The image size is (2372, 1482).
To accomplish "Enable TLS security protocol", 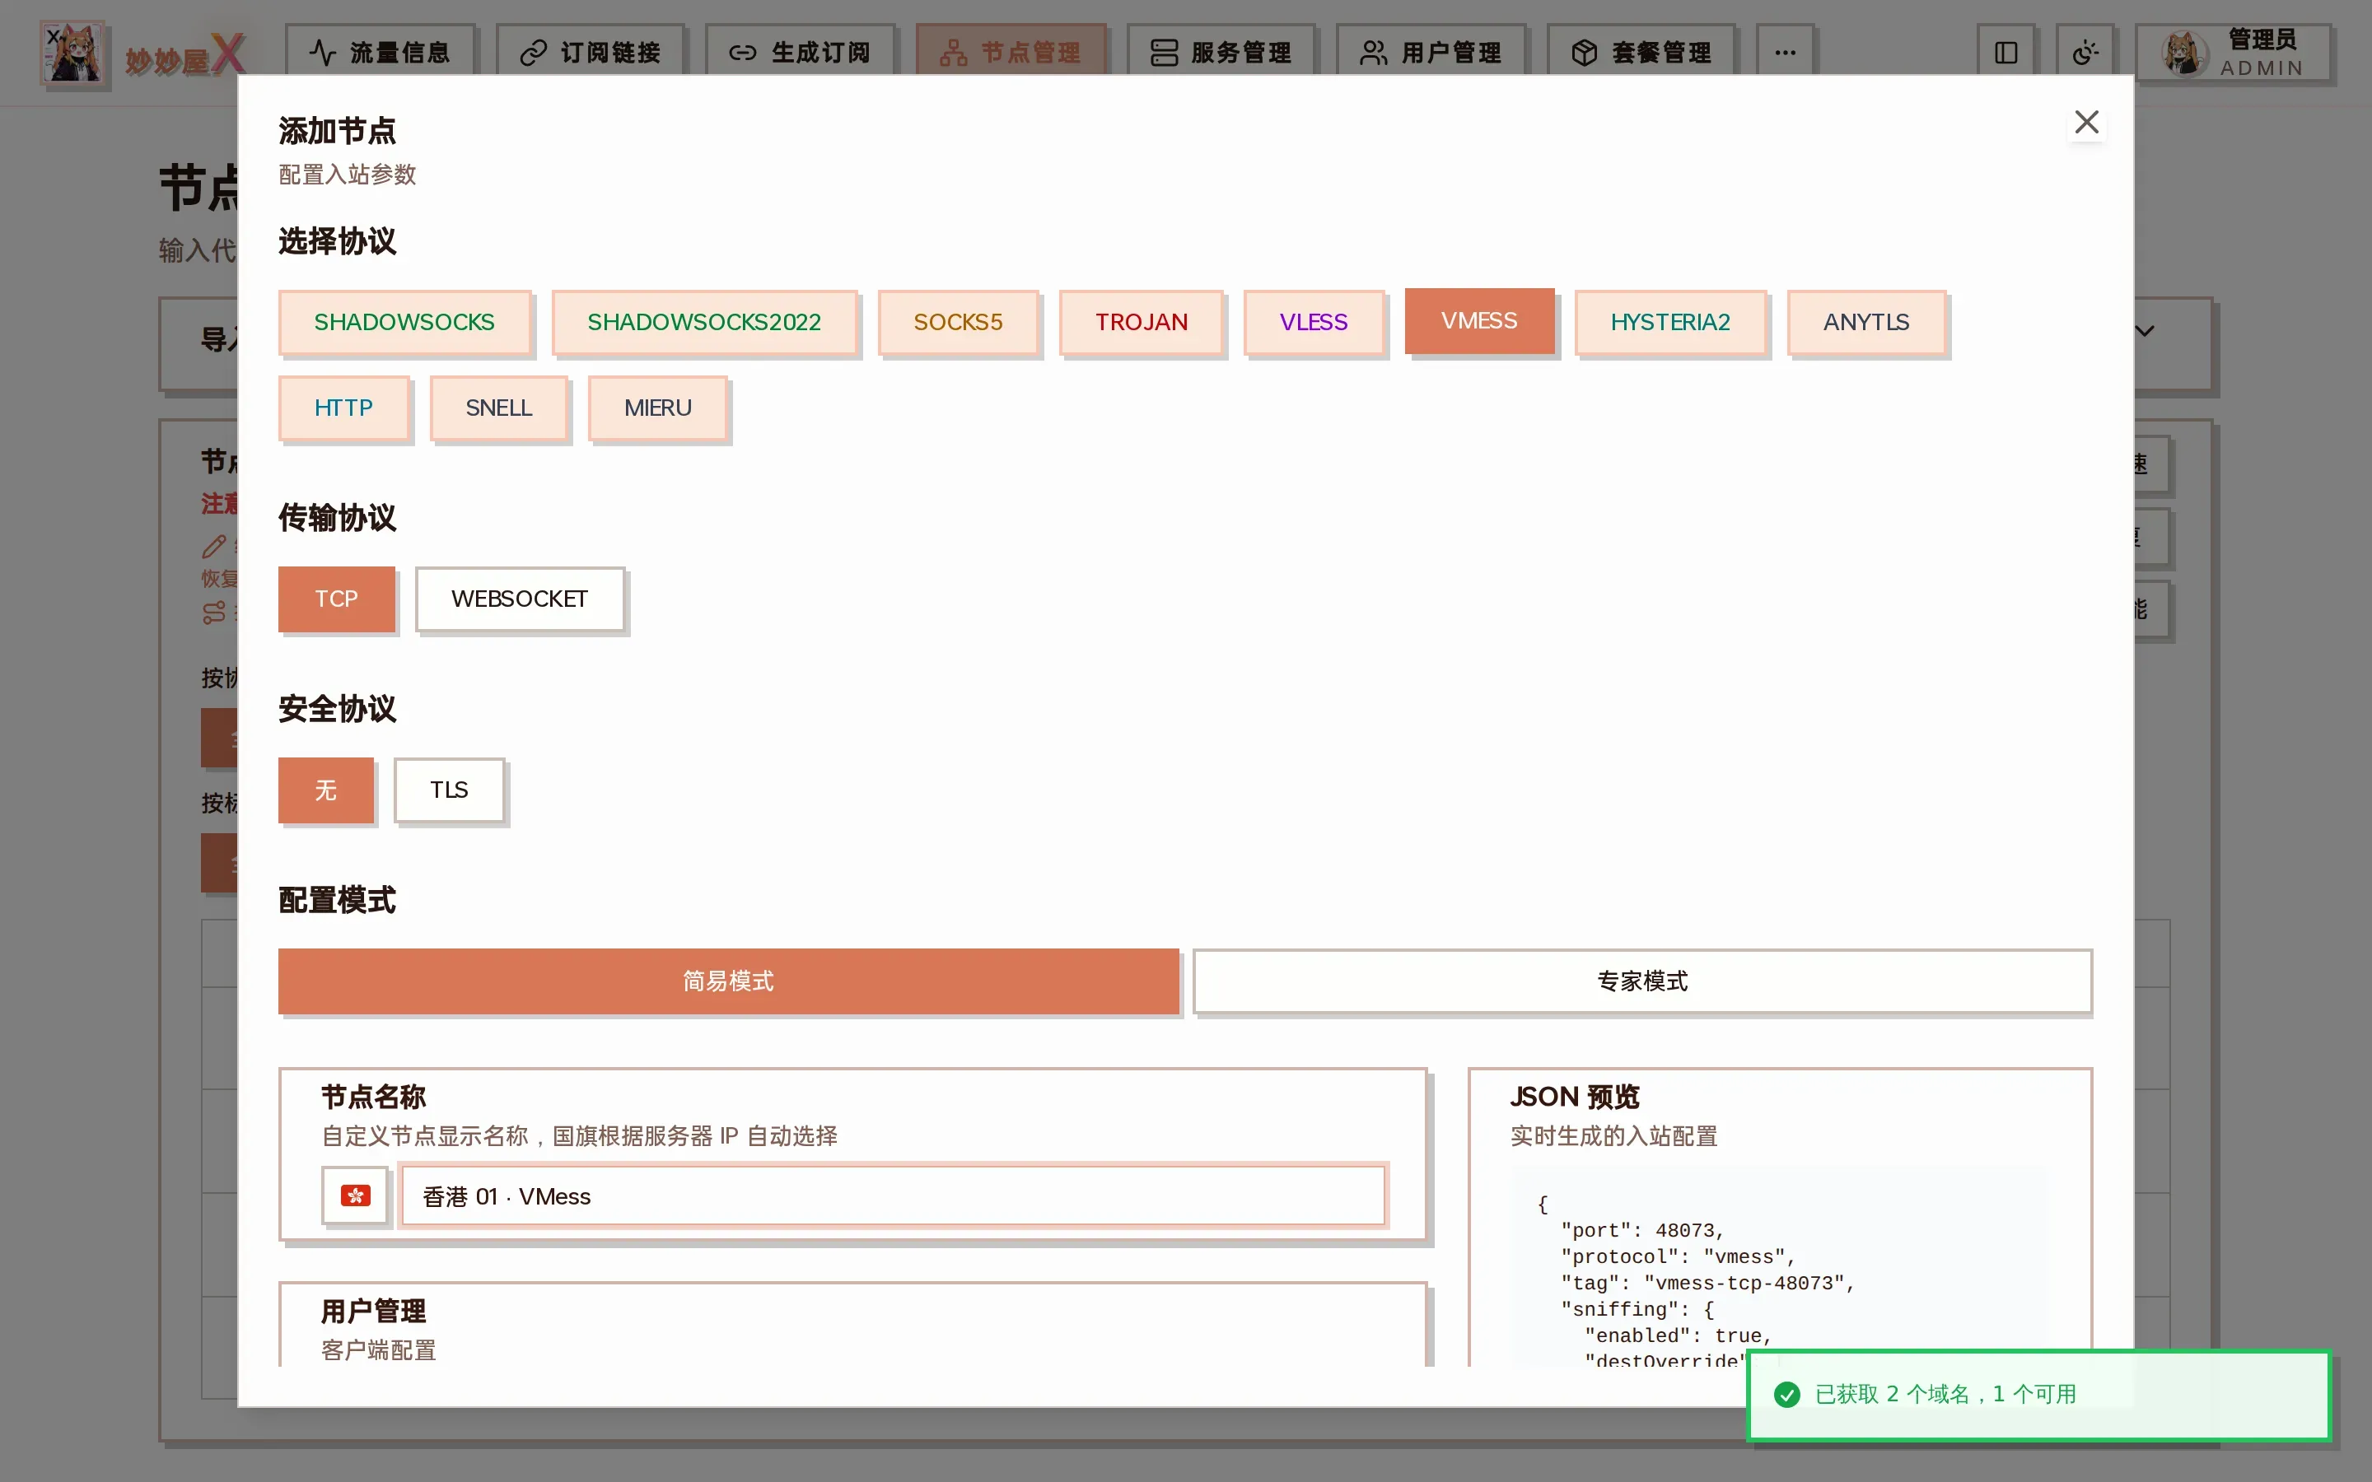I will 449,790.
